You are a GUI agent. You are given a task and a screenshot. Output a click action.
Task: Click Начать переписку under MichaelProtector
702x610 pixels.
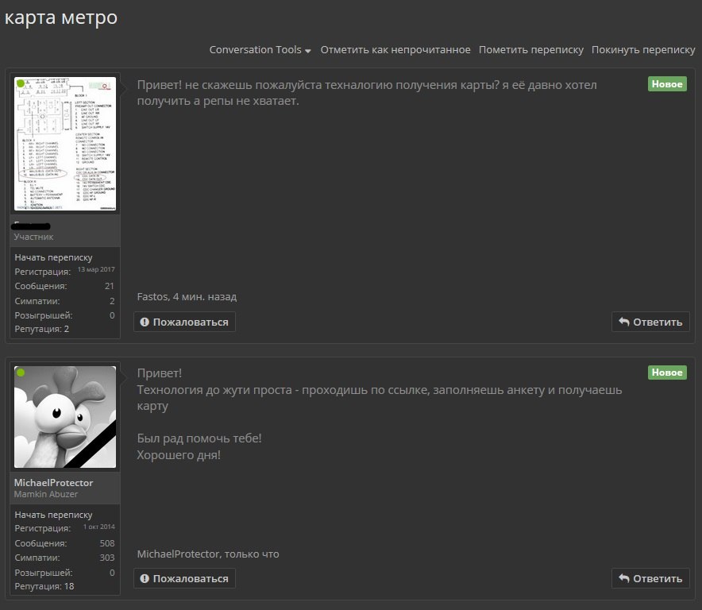click(x=53, y=515)
